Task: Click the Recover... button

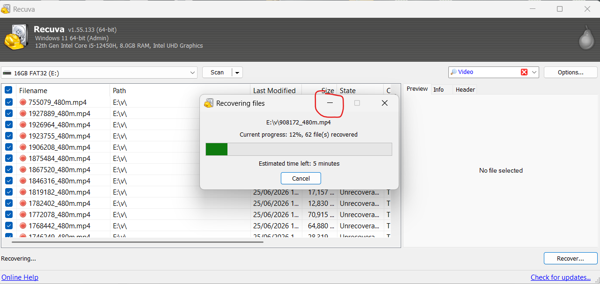Action: coord(571,258)
